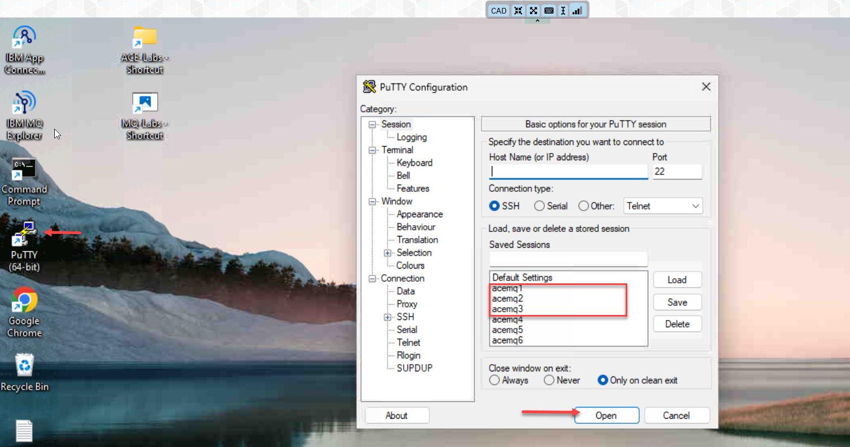Select the Serial connection type radio button
The height and width of the screenshot is (447, 850).
point(539,206)
